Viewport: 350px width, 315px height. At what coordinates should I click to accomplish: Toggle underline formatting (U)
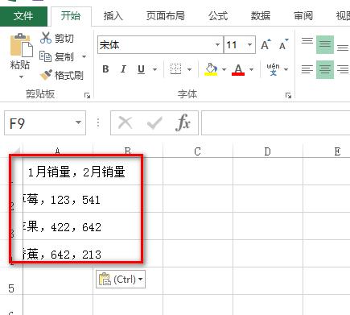coord(141,69)
